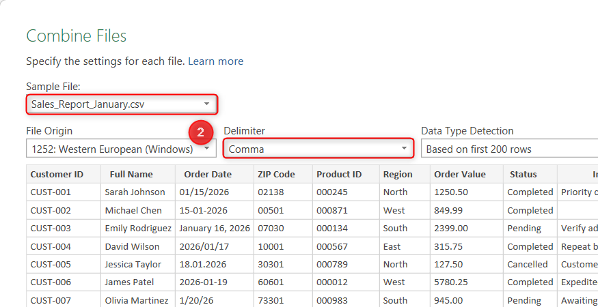Select the Order Date column header
Image resolution: width=598 pixels, height=307 pixels.
pos(215,174)
